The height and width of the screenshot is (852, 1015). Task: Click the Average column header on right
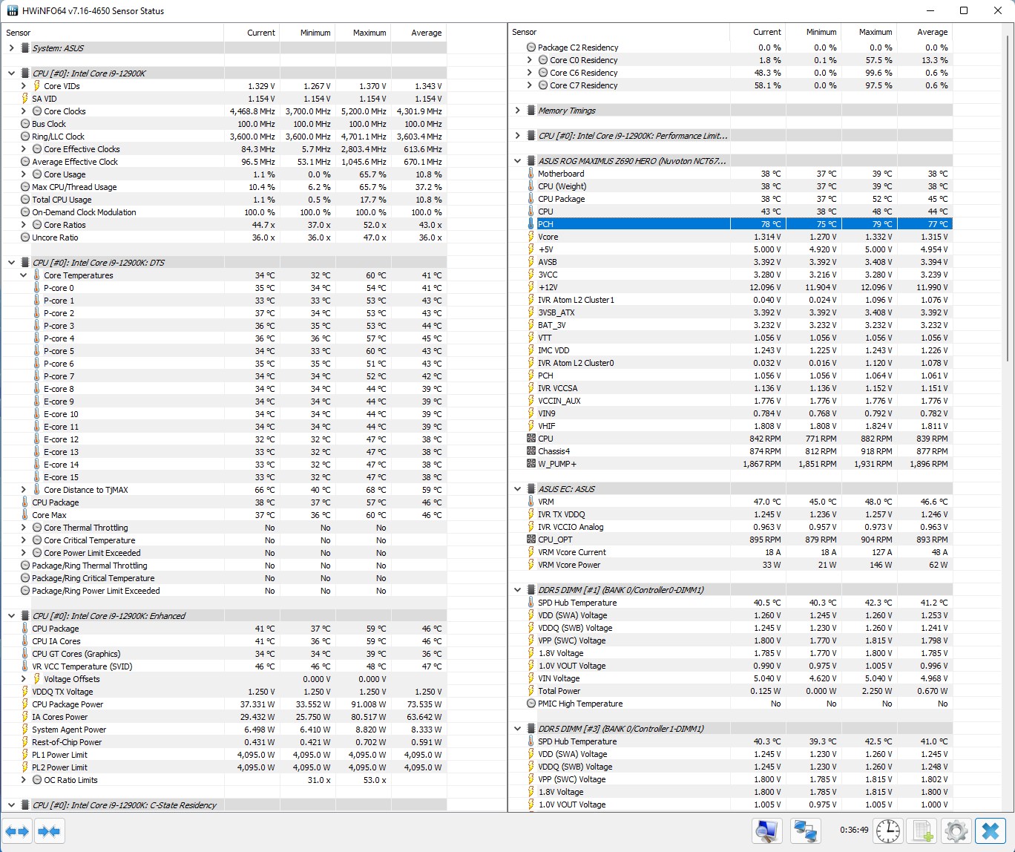tap(924, 32)
